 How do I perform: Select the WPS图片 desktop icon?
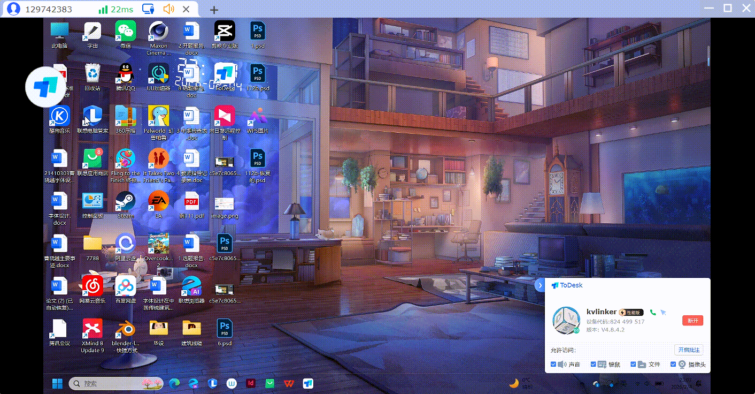(258, 119)
